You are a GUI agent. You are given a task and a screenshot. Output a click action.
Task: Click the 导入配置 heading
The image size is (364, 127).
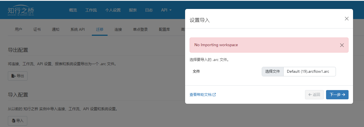[18, 95]
